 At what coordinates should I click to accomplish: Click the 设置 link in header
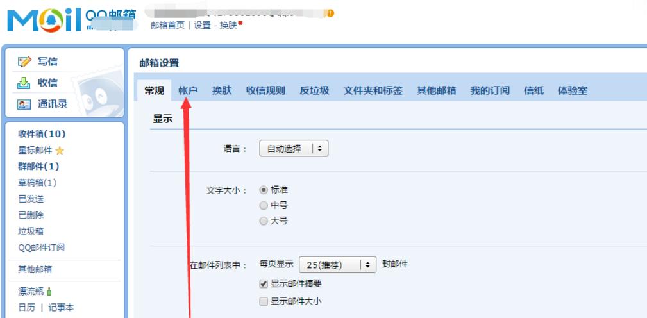(x=202, y=25)
